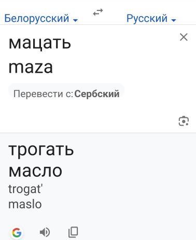The image size is (196, 240).
Task: Click the bold 'Сербский' language suggestion
Action: [x=97, y=94]
